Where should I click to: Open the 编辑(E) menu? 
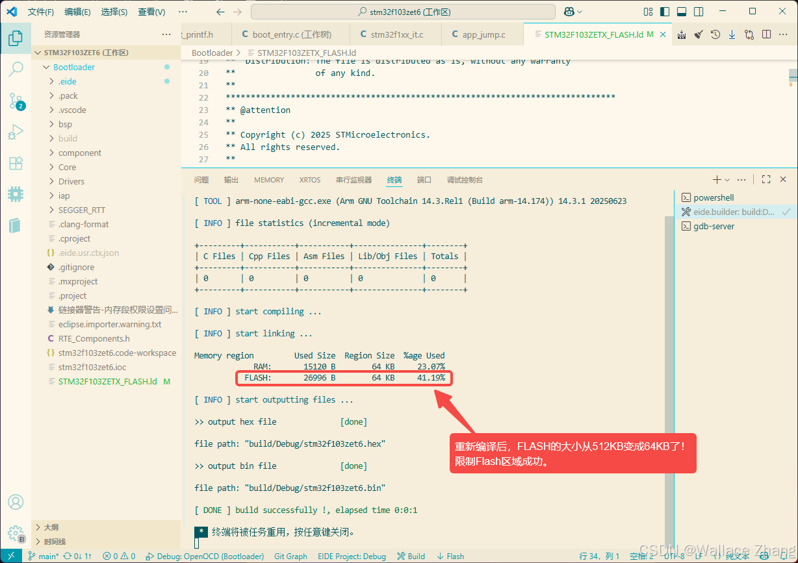[78, 12]
